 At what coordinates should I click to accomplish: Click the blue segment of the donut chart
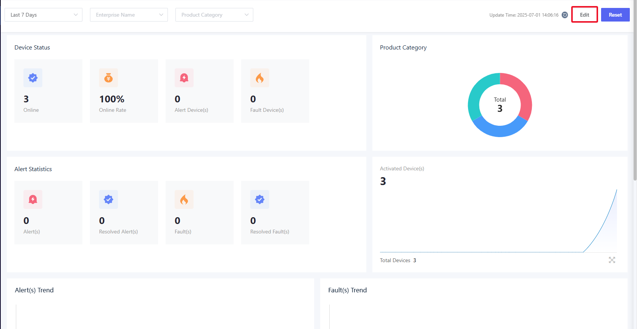point(500,131)
